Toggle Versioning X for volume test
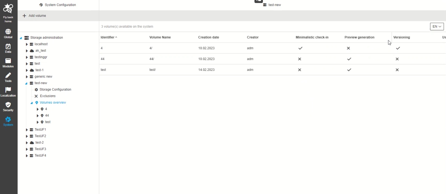 tap(397, 70)
